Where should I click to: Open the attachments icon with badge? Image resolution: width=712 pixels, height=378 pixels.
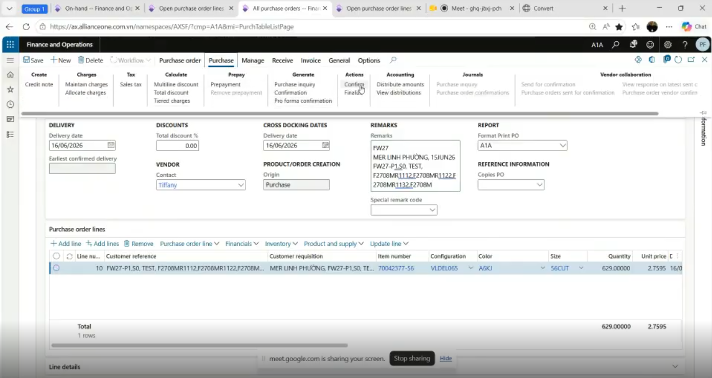(x=666, y=60)
